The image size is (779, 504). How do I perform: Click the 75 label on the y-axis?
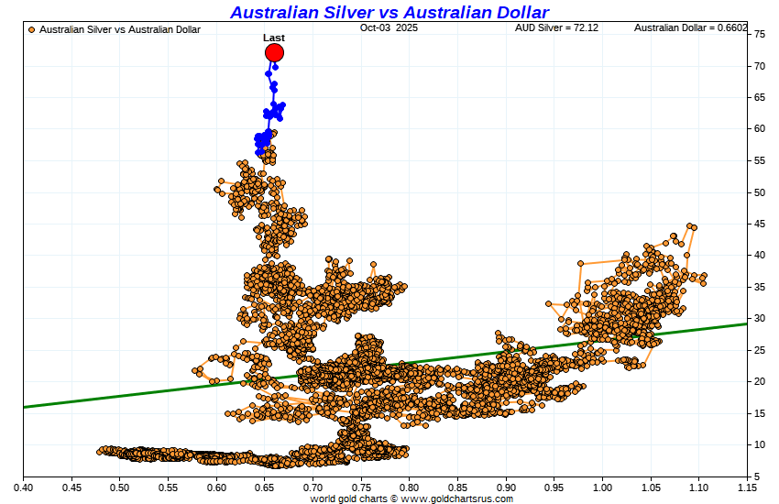[x=760, y=34]
